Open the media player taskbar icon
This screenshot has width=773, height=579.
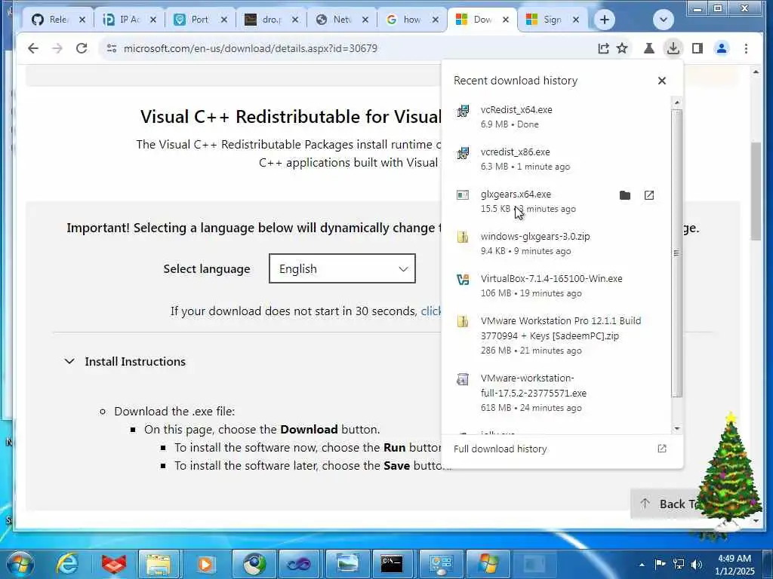tap(205, 563)
